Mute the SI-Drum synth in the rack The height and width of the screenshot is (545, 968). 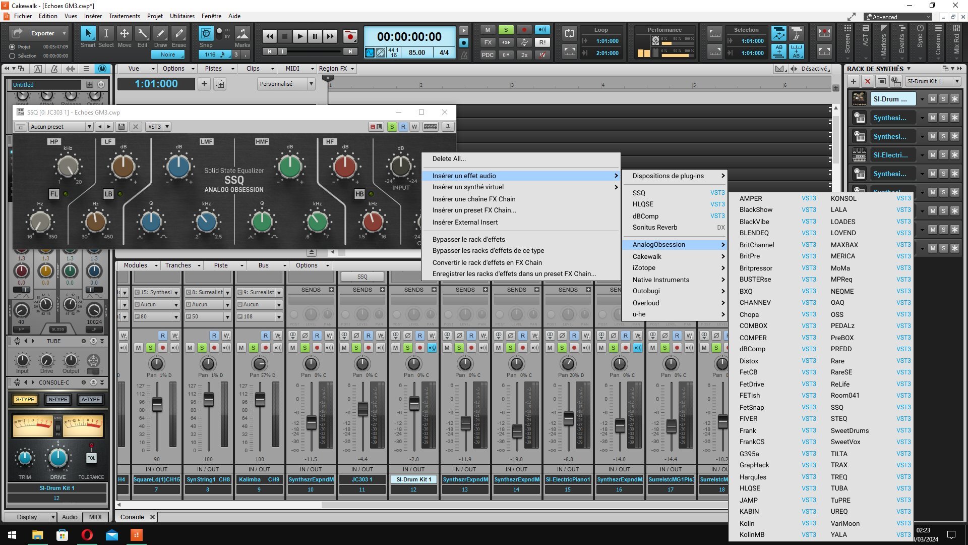point(933,99)
